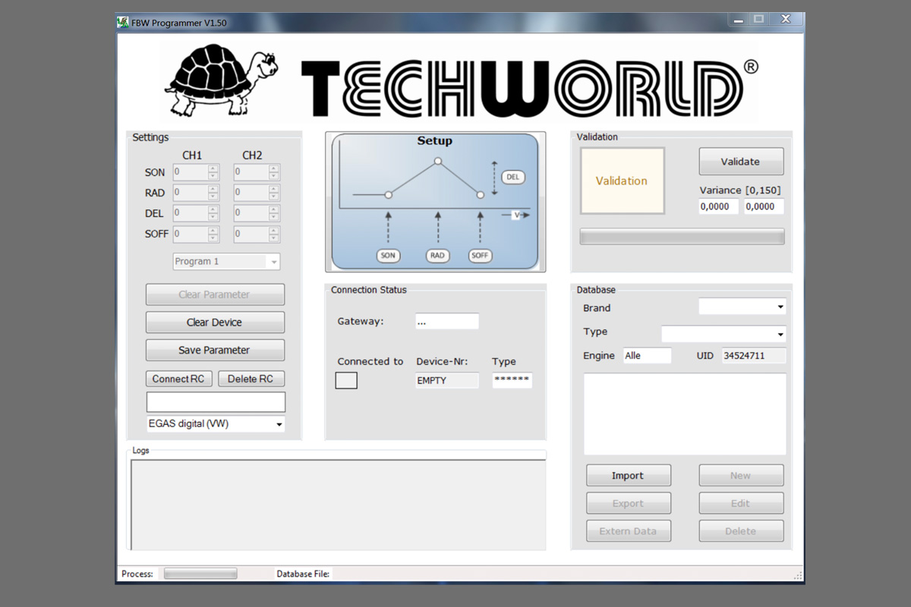Viewport: 911px width, 607px height.
Task: Click the SON CH2 spinner arrows
Action: pyautogui.click(x=274, y=172)
